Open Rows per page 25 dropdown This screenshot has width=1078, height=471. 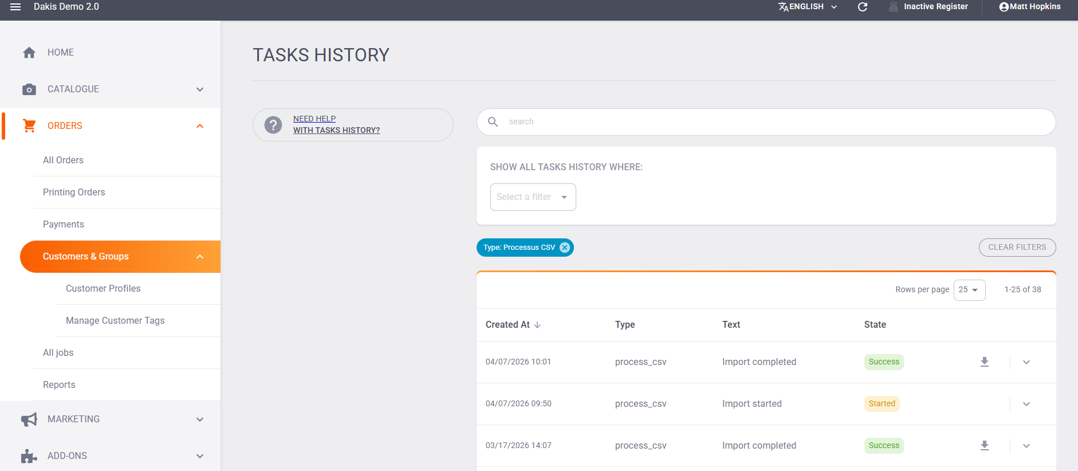click(x=969, y=290)
